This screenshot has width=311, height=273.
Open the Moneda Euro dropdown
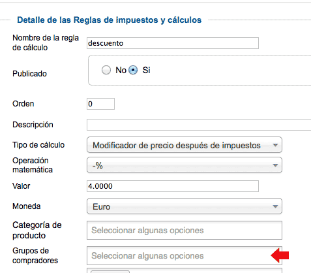click(185, 206)
